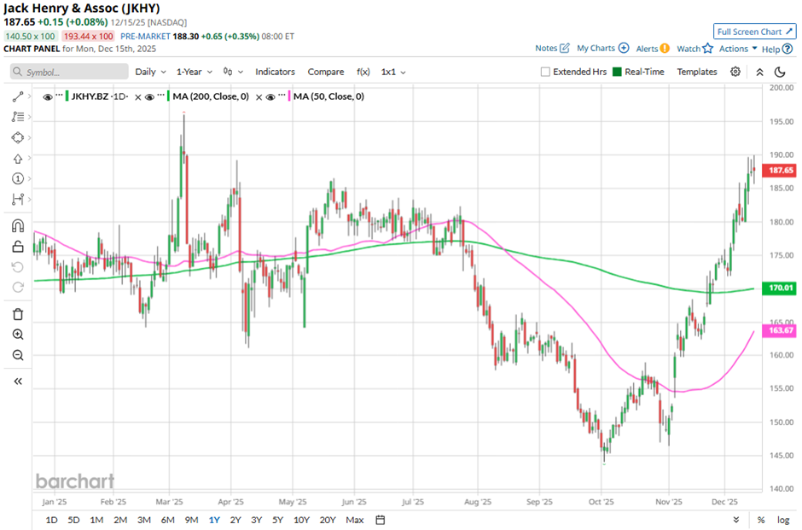
Task: Toggle visibility of JKHY.BZ series
Action: click(48, 96)
